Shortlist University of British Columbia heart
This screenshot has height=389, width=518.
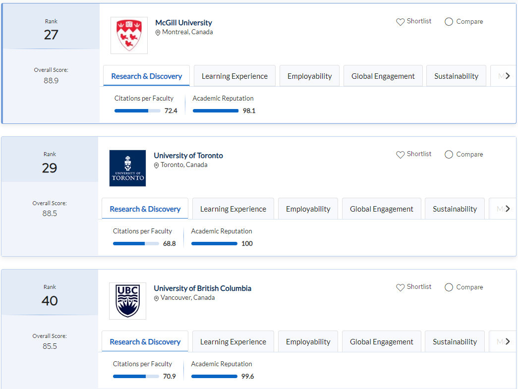pos(401,287)
